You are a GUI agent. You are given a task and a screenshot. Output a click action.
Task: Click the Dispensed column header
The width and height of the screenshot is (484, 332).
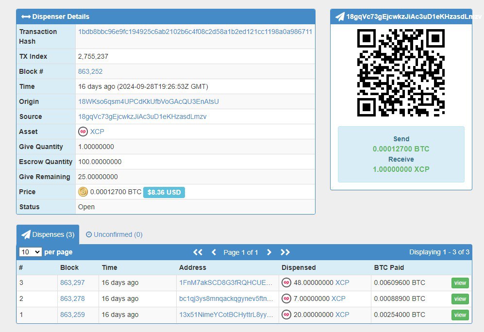pos(299,267)
